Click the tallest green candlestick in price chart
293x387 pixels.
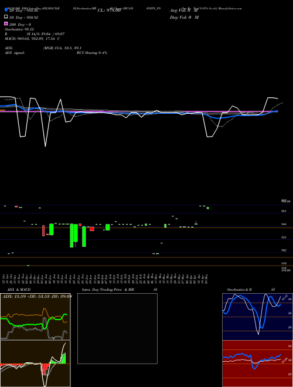[x=71, y=236]
